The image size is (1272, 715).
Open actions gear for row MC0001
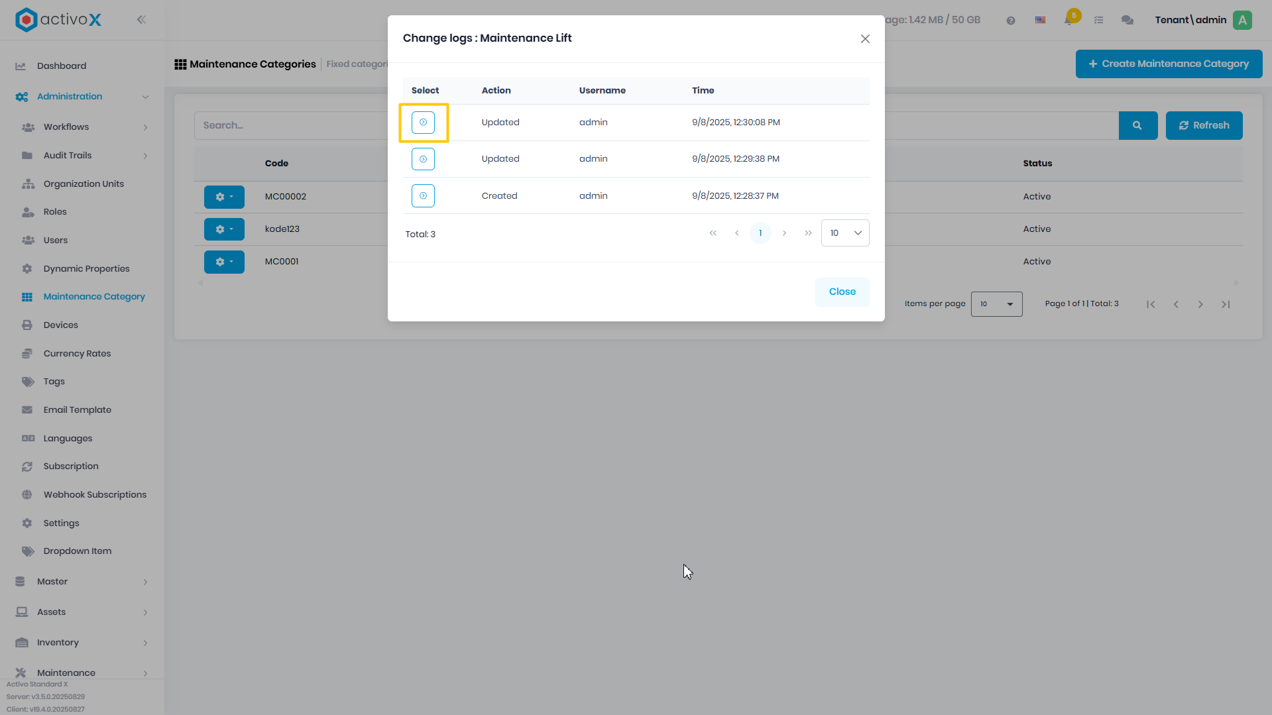[224, 262]
